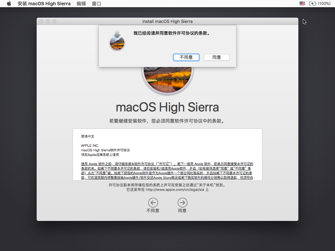This screenshot has width=335, height=251.
Task: Click the Install macOS High Sierra title bar
Action: pos(167,21)
